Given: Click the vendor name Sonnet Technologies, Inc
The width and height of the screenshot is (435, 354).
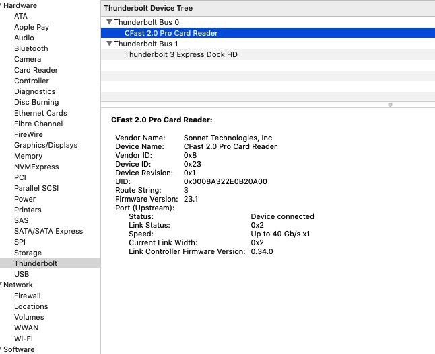Looking at the screenshot, I should (x=228, y=138).
